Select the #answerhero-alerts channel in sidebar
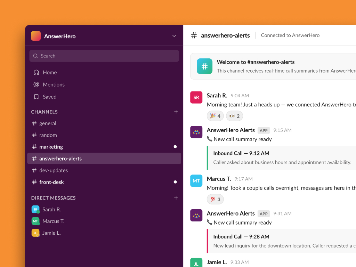356x267 pixels. (104, 159)
